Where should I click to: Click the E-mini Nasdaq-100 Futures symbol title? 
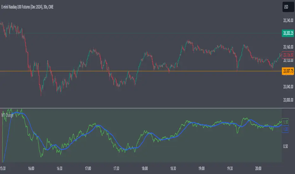pyautogui.click(x=28, y=7)
